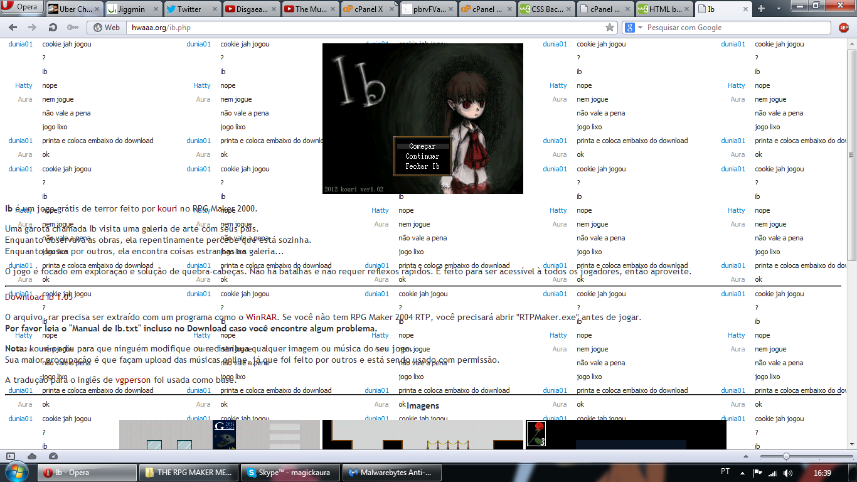Switch to the Jiggmin tab
Viewport: 857px width, 482px height.
click(134, 9)
